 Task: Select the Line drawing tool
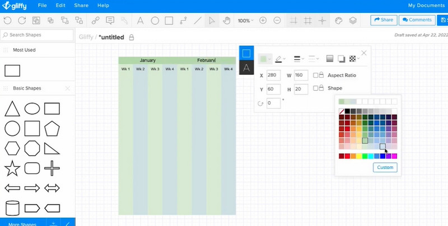[197, 21]
